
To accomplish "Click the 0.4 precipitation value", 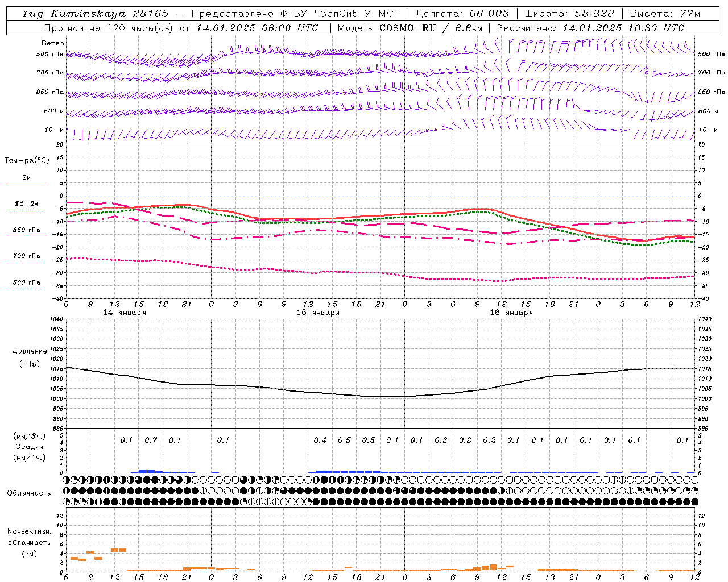I will coord(320,440).
